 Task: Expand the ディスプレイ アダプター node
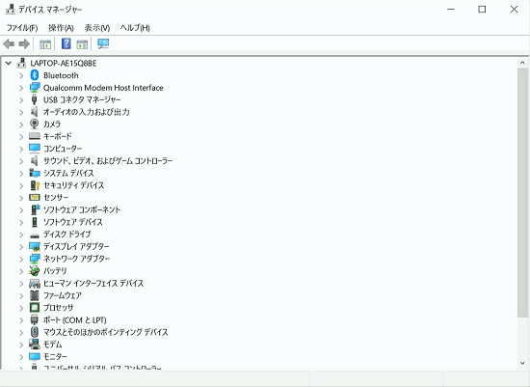click(x=21, y=246)
